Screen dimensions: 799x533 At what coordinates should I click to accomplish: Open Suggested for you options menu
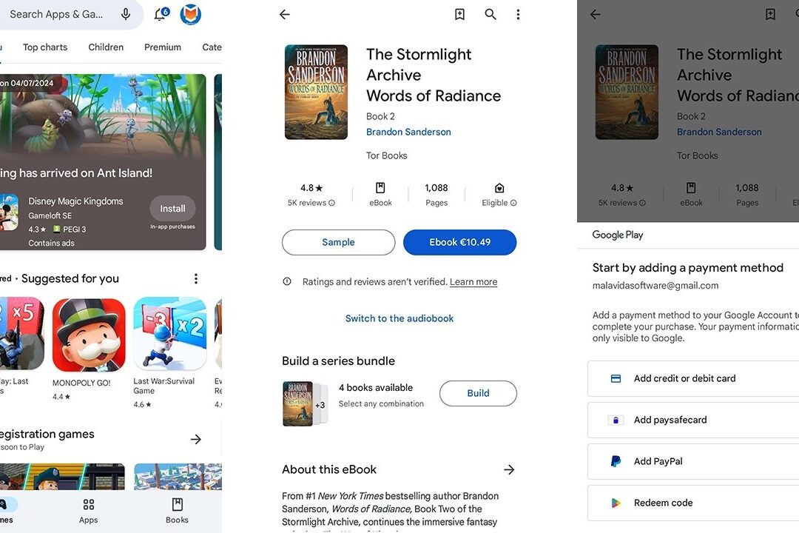click(195, 278)
